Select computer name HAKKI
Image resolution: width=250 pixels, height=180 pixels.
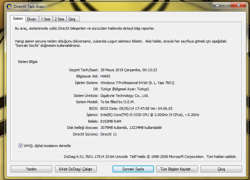pyautogui.click(x=105, y=76)
